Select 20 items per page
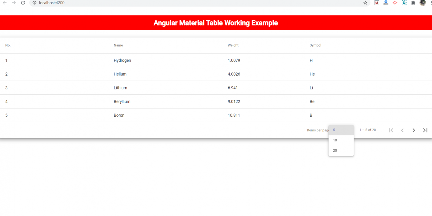 pos(335,150)
